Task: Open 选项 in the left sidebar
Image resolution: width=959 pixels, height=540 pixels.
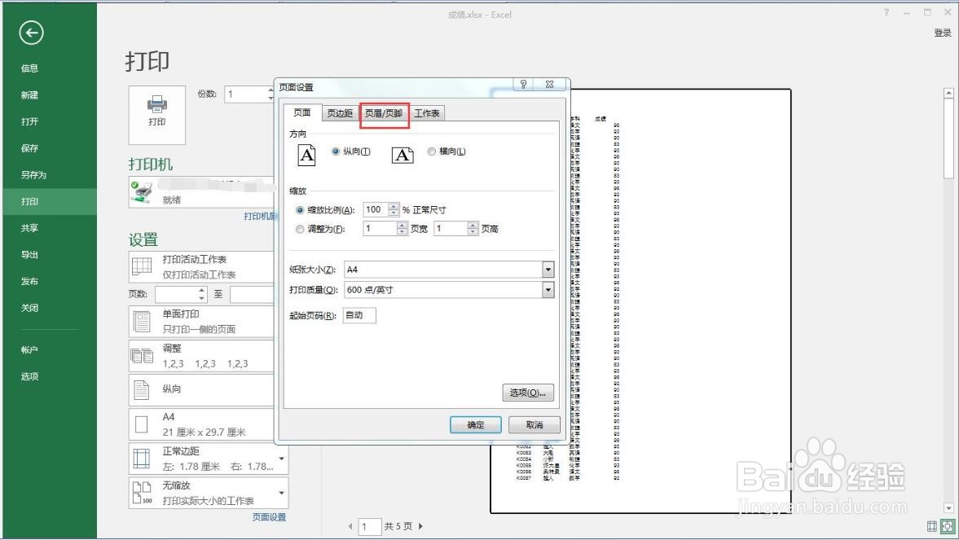Action: tap(29, 376)
